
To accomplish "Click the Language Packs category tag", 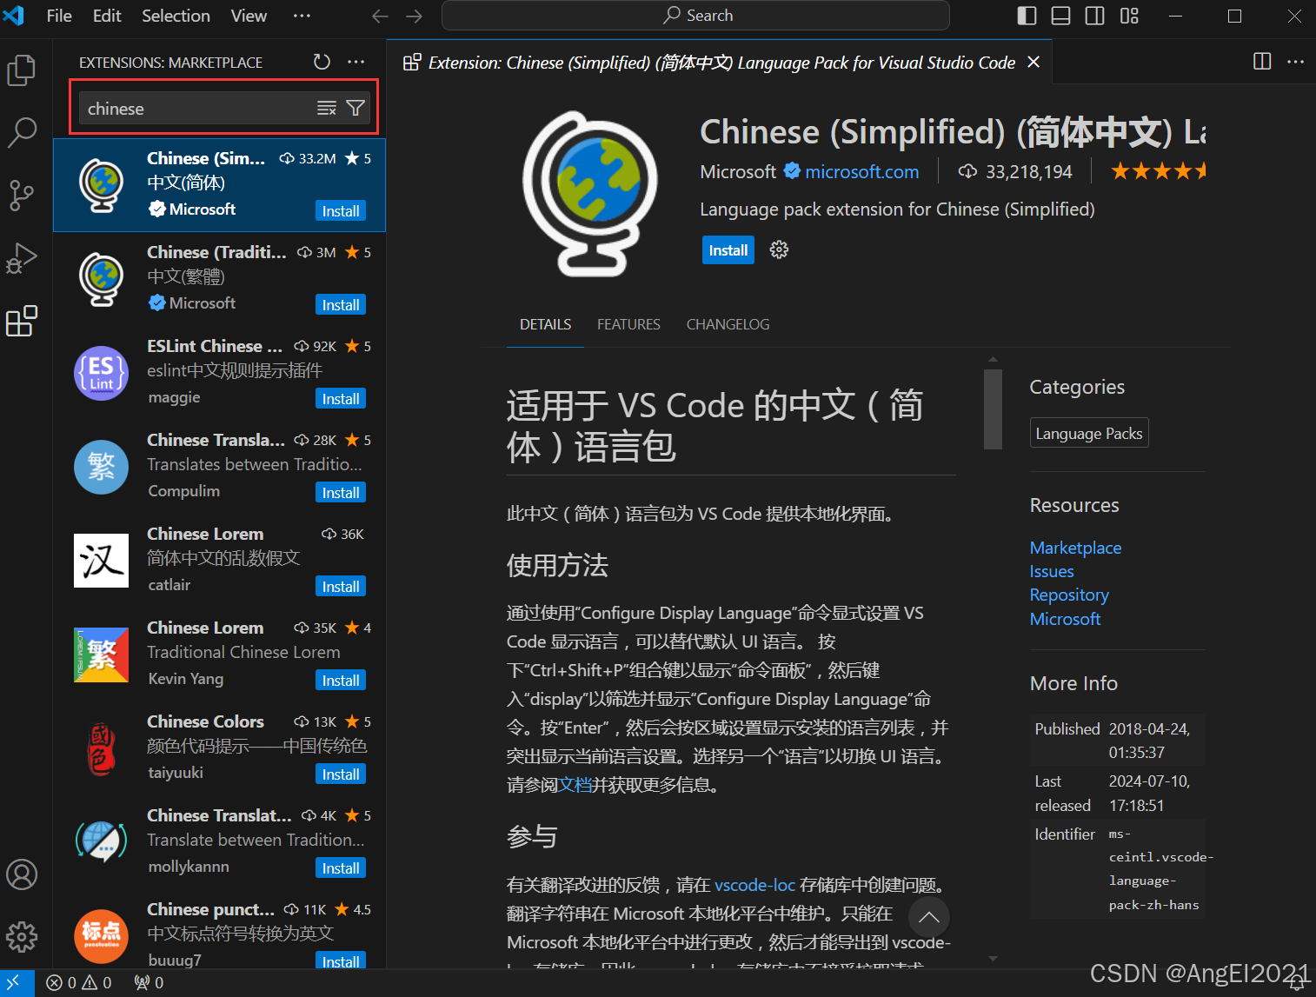I will click(x=1089, y=433).
